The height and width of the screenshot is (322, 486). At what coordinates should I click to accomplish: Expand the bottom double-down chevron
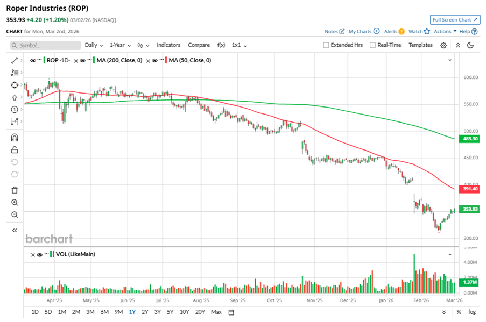point(444,312)
